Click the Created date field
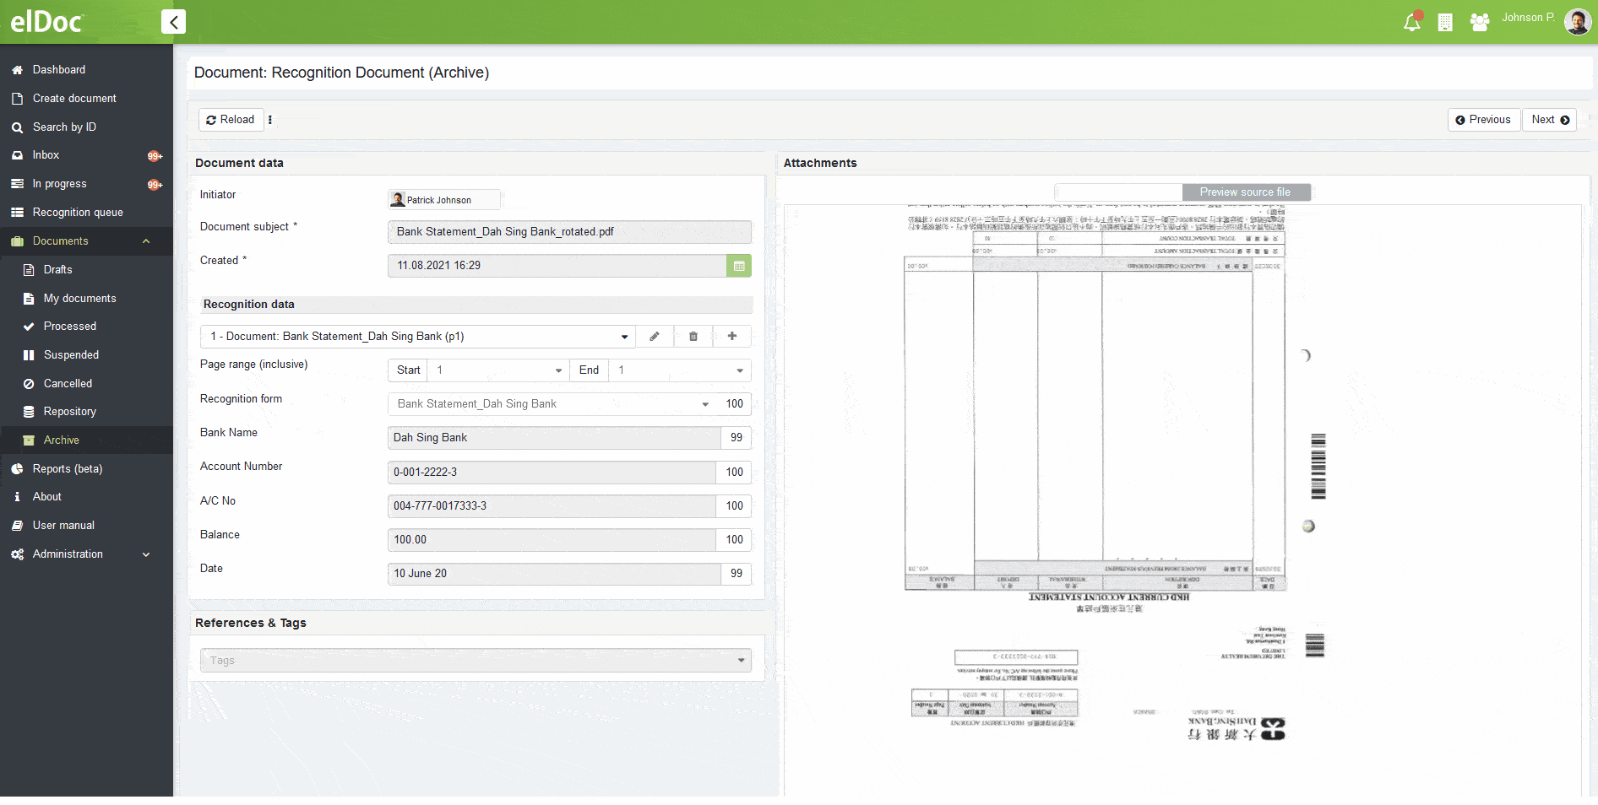1598x805 pixels. pos(557,266)
